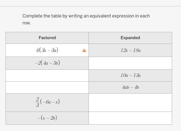Click the empty Expanded cell beside 2/3(−6a − x)
181x131 pixels.
130,102
